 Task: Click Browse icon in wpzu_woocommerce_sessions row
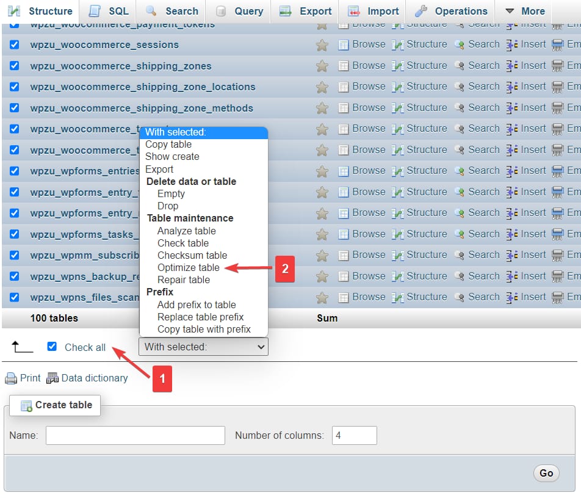coord(344,45)
